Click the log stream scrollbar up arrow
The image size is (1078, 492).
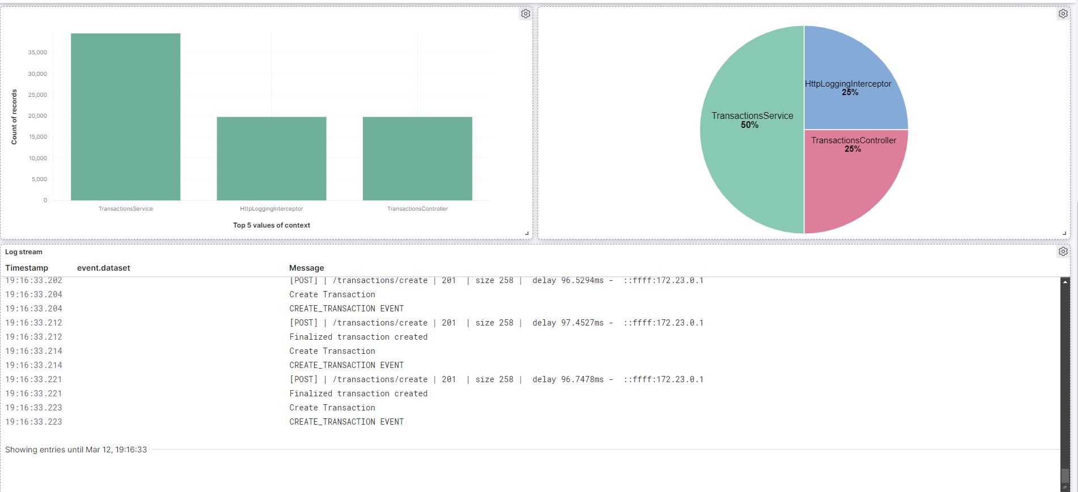(1065, 281)
